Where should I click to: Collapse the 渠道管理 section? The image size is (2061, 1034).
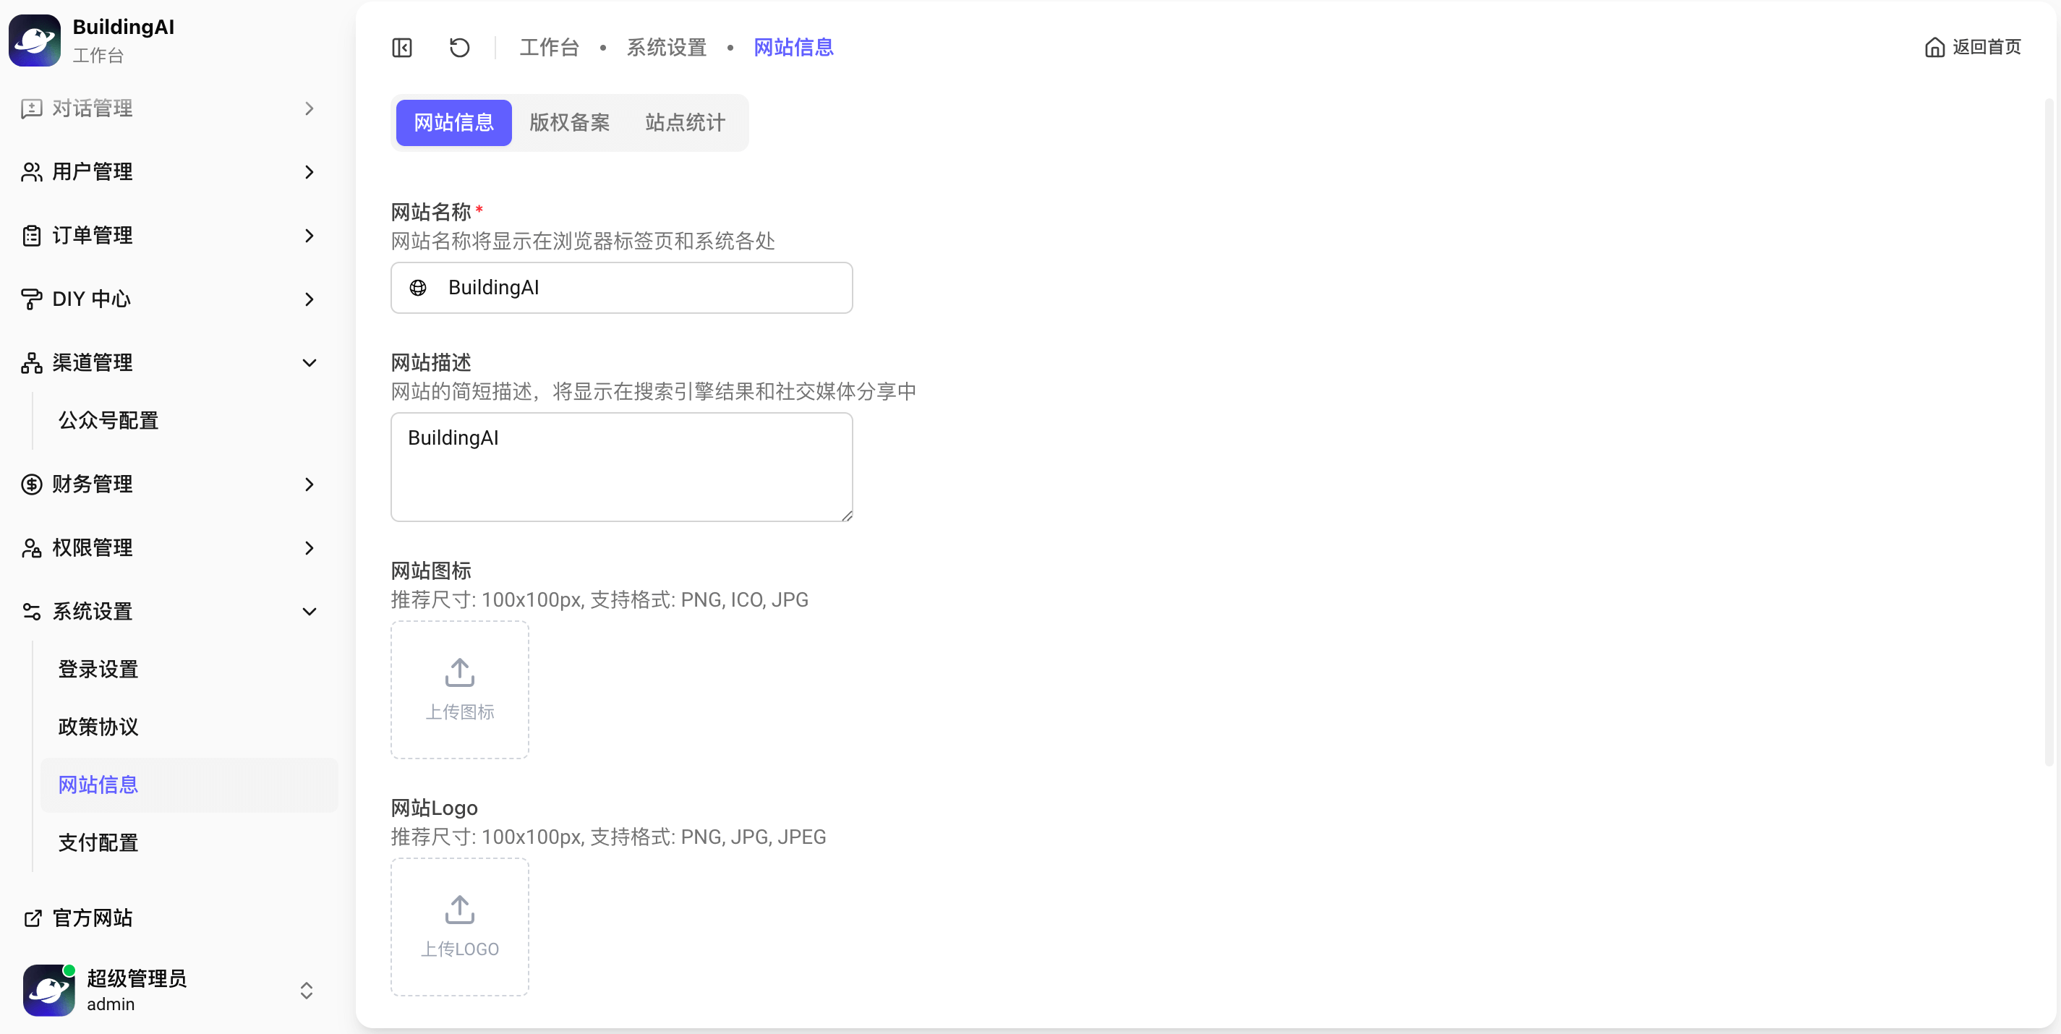tap(309, 363)
